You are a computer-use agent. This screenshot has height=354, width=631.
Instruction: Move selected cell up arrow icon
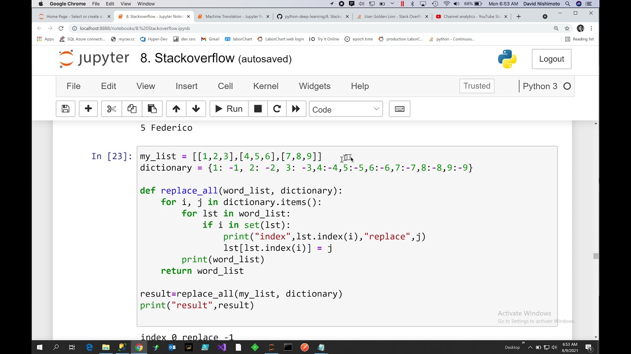point(176,109)
